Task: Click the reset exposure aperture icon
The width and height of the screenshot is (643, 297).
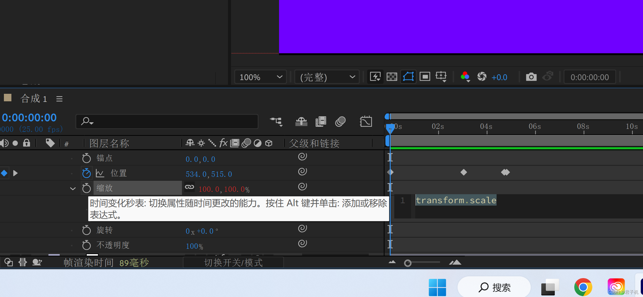Action: tap(482, 77)
